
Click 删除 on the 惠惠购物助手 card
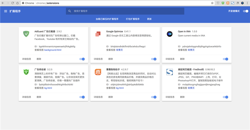[110, 97]
